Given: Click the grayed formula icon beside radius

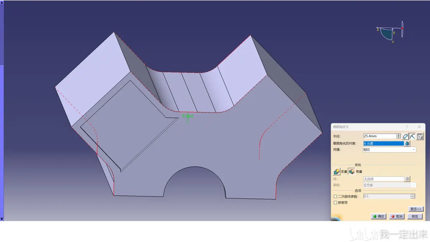Looking at the screenshot, I should click(420, 136).
